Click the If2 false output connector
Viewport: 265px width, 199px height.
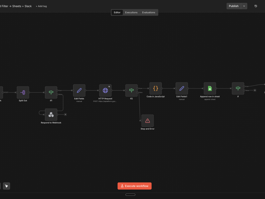click(x=138, y=92)
